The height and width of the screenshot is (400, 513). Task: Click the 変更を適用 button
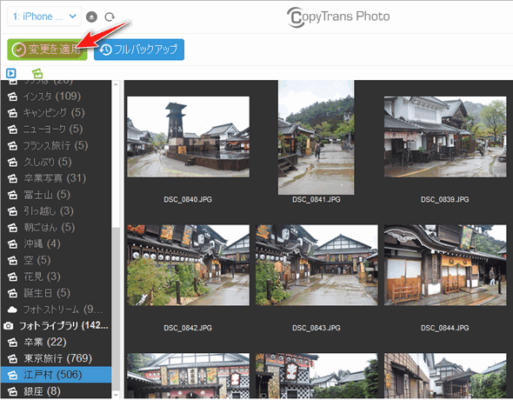click(x=47, y=50)
